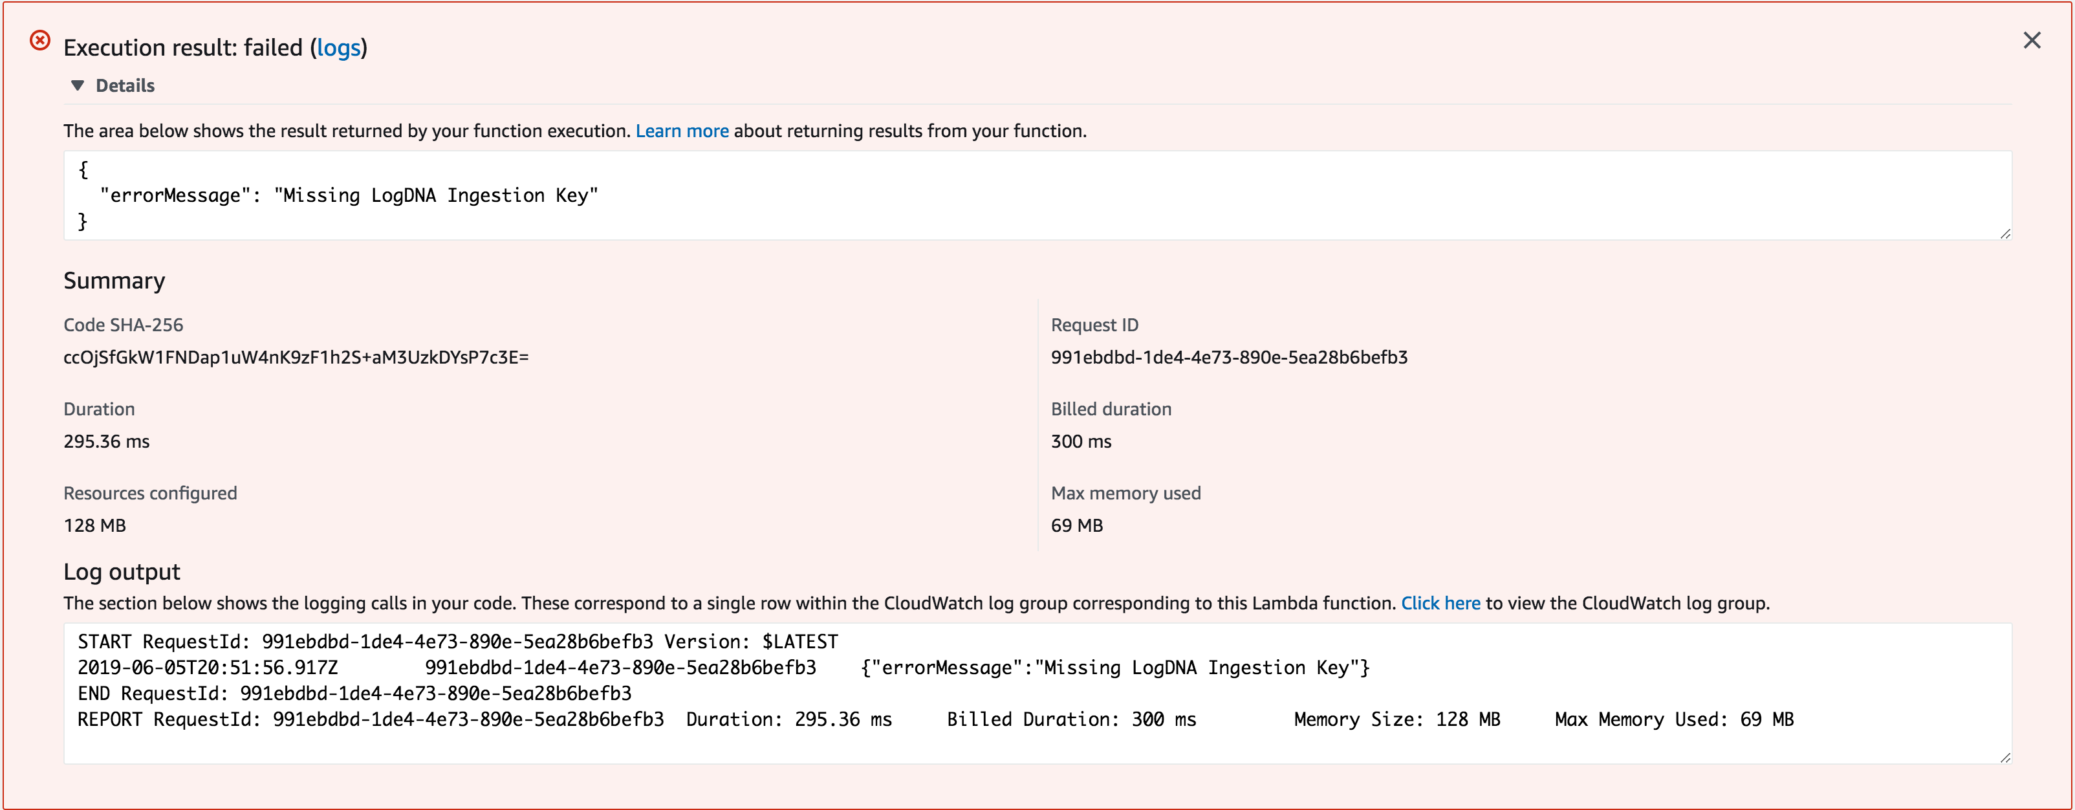The image size is (2075, 810).
Task: Click the Max memory used label
Action: click(1125, 493)
